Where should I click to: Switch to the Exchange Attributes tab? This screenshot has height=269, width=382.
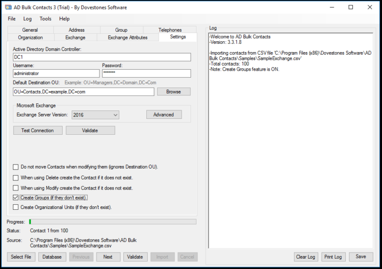tap(128, 37)
